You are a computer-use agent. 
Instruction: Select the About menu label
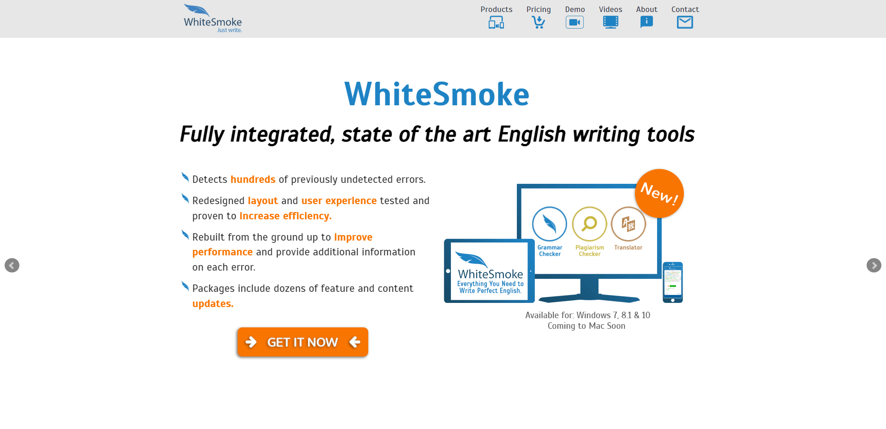tap(647, 9)
